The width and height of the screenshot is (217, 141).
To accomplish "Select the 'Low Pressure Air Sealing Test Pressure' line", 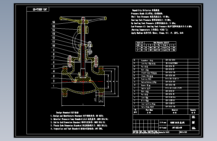I will tap(161, 27).
